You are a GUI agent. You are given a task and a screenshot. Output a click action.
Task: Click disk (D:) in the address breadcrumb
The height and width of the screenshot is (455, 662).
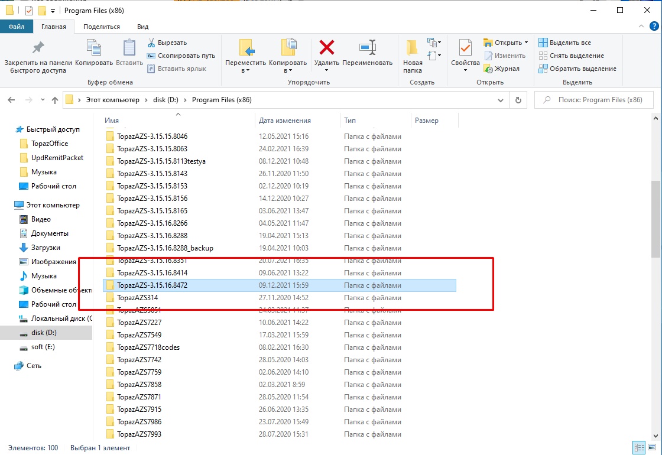(x=165, y=100)
